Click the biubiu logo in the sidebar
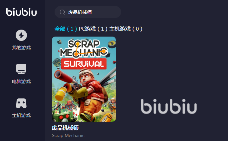This screenshot has height=141, width=228. click(21, 12)
